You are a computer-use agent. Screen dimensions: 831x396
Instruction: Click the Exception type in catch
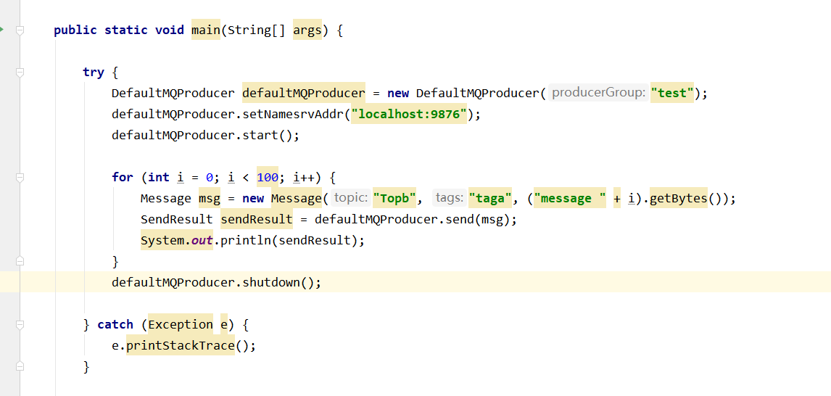tap(181, 324)
